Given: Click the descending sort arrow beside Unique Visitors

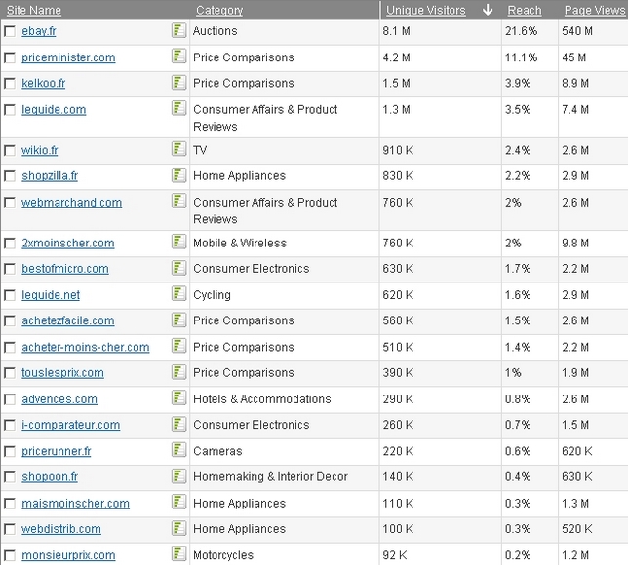Looking at the screenshot, I should tap(488, 10).
